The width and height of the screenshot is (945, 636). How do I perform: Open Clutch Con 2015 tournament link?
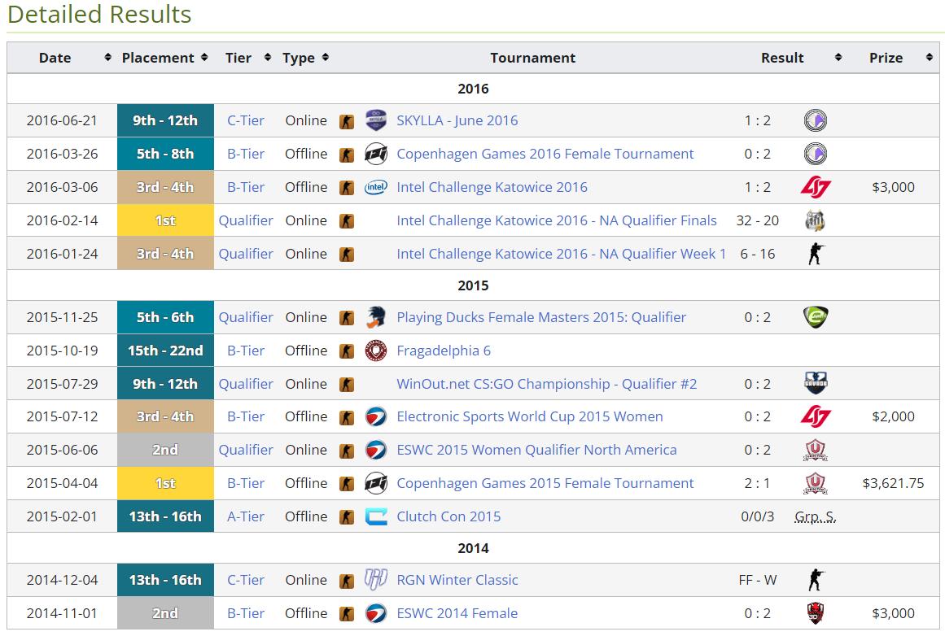[x=448, y=516]
